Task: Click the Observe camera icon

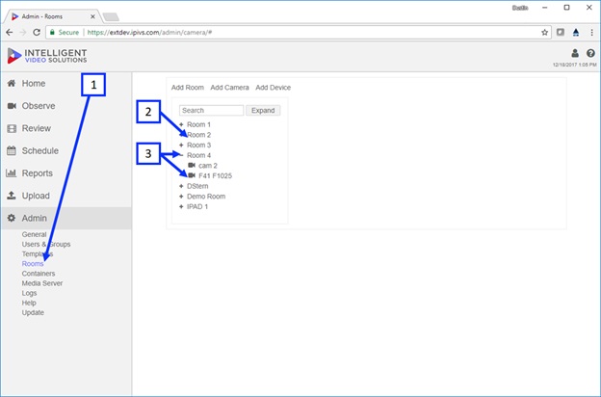Action: (12, 106)
